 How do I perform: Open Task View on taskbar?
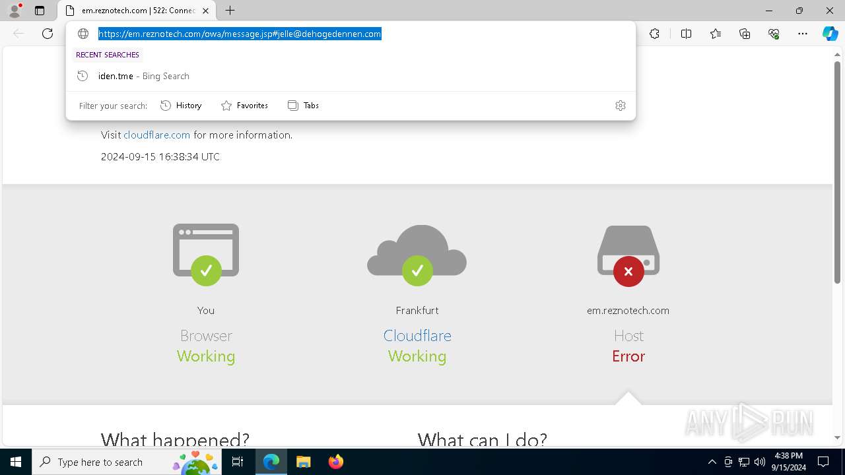click(x=238, y=462)
